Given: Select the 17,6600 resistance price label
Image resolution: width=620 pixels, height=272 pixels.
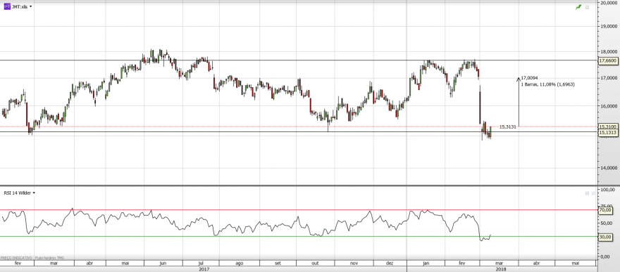Looking at the screenshot, I should pyautogui.click(x=607, y=60).
